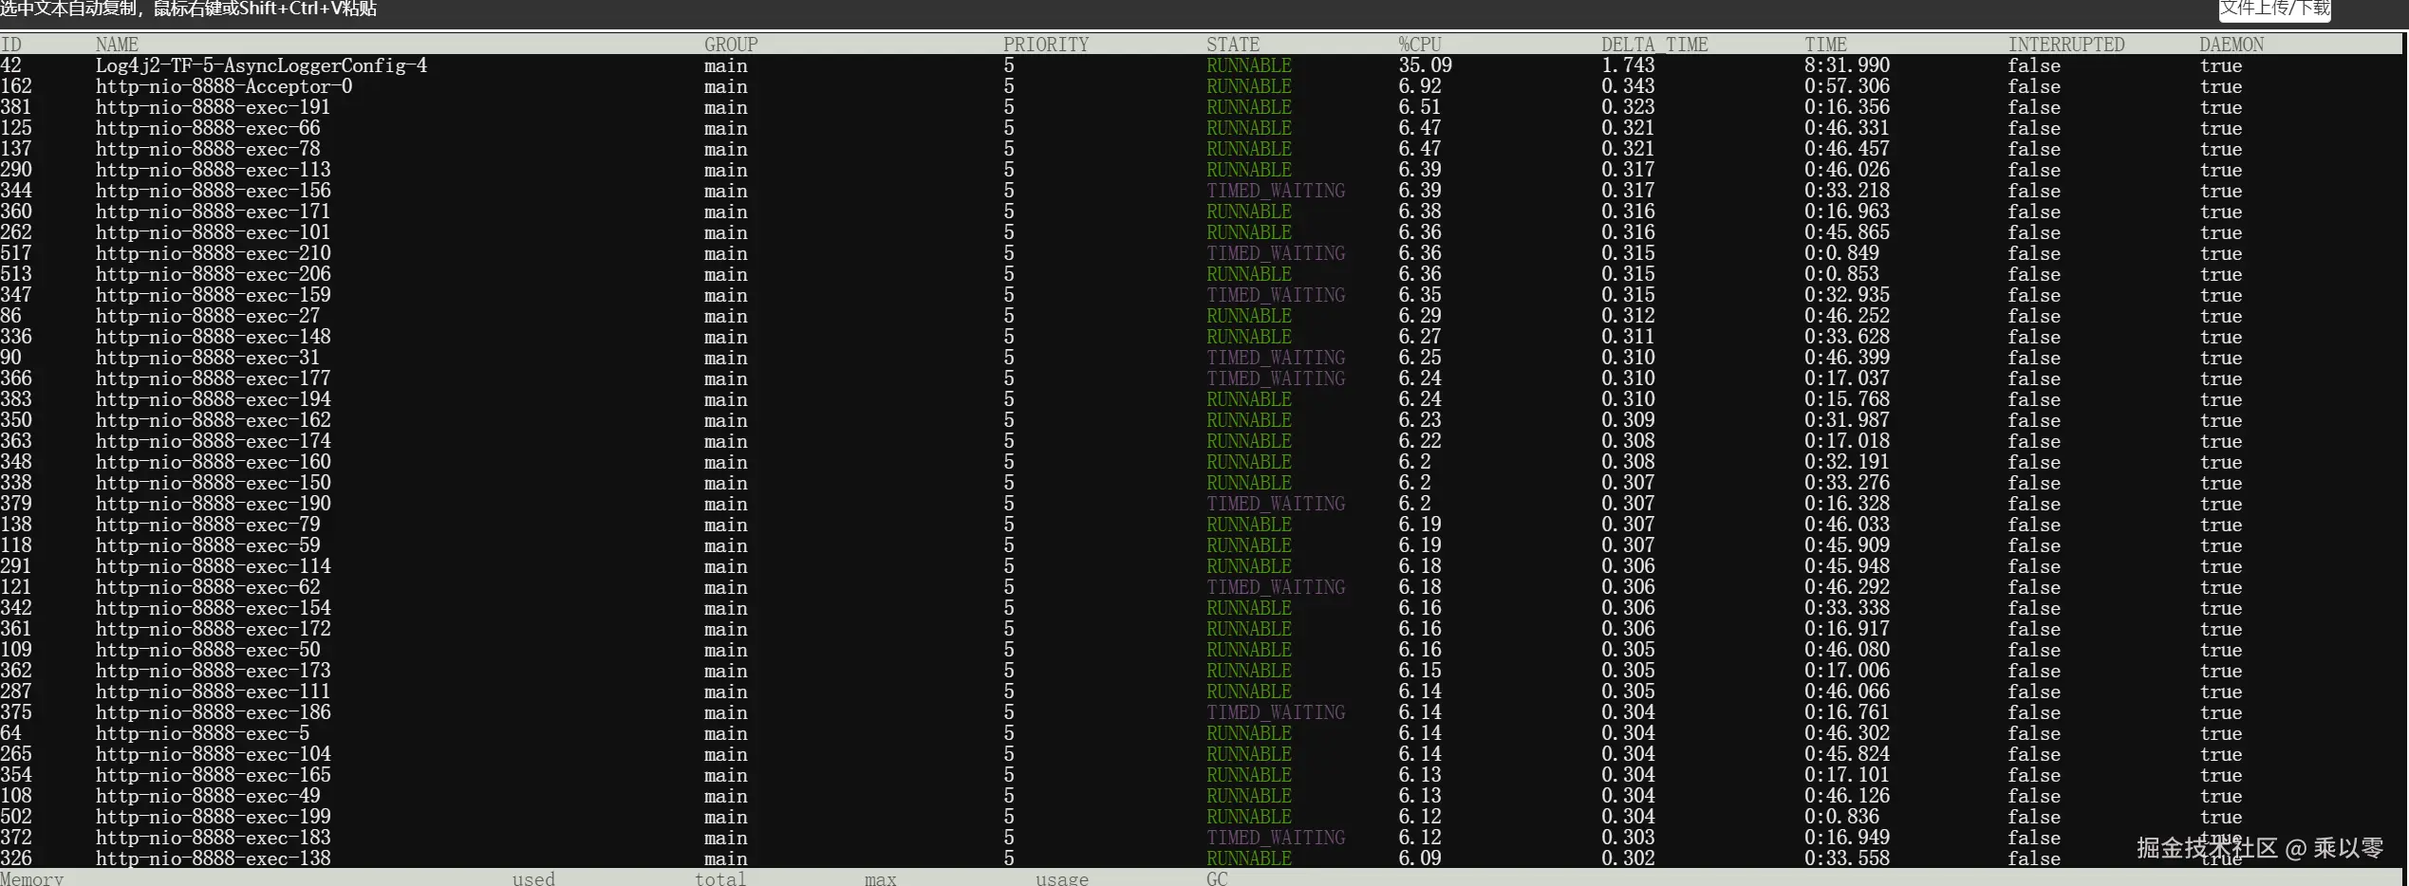This screenshot has width=2409, height=886.
Task: Select thread http-nio-8888-exec-154
Action: (x=213, y=608)
